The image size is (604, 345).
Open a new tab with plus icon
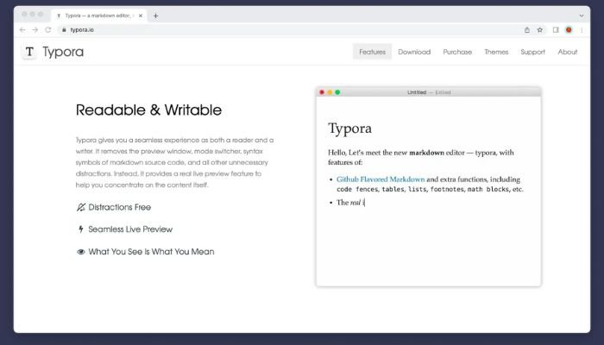[x=155, y=16]
